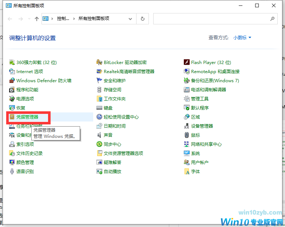
Task: Click the 同步中心 icon
Action: point(99,144)
